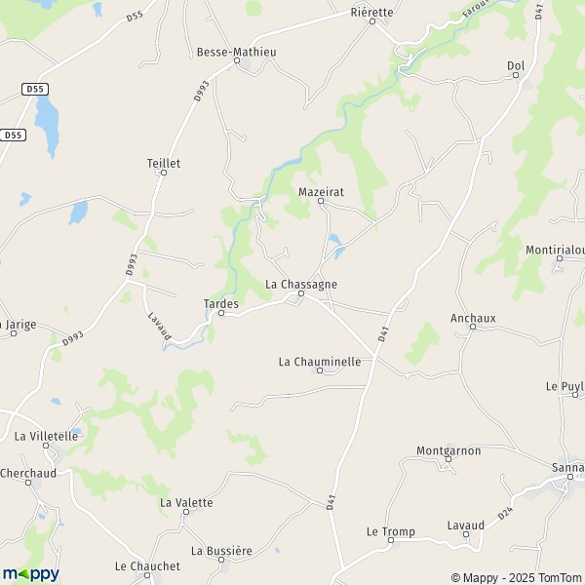Viewport: 585px width, 585px height.
Task: Click the lower D55 road shield
Action: coord(13,135)
